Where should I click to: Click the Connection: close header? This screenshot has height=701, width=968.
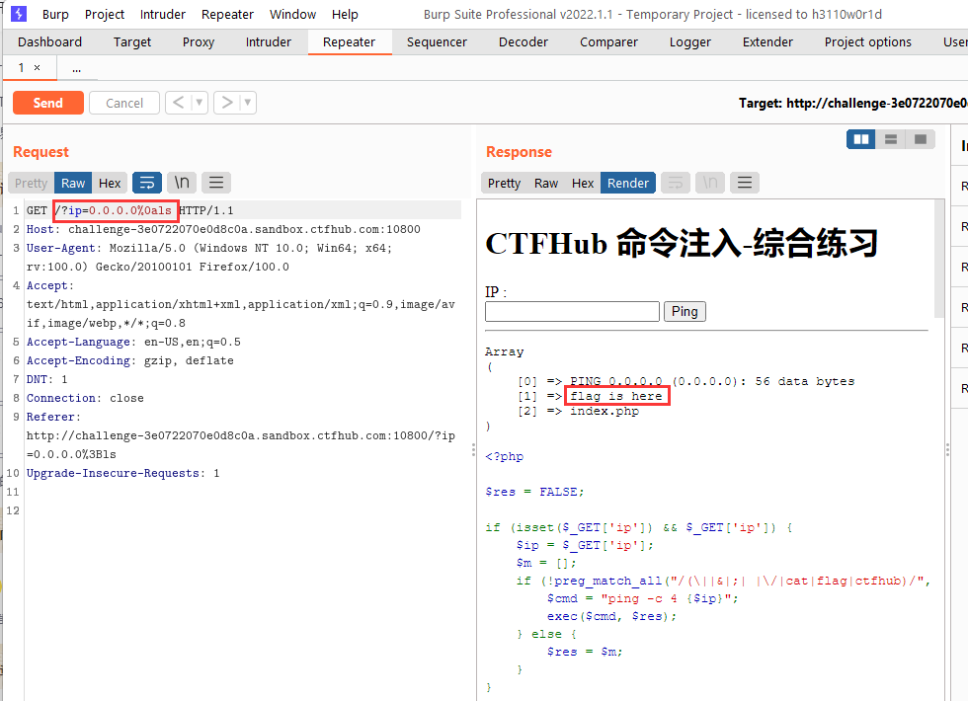[85, 398]
